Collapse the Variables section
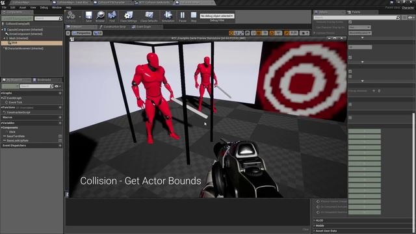416x234 pixels. [2, 123]
